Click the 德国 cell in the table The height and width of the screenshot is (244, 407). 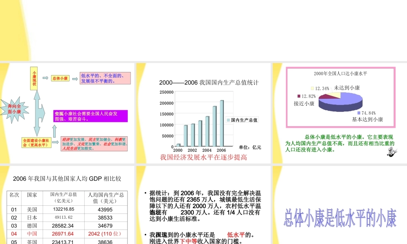pos(32,226)
